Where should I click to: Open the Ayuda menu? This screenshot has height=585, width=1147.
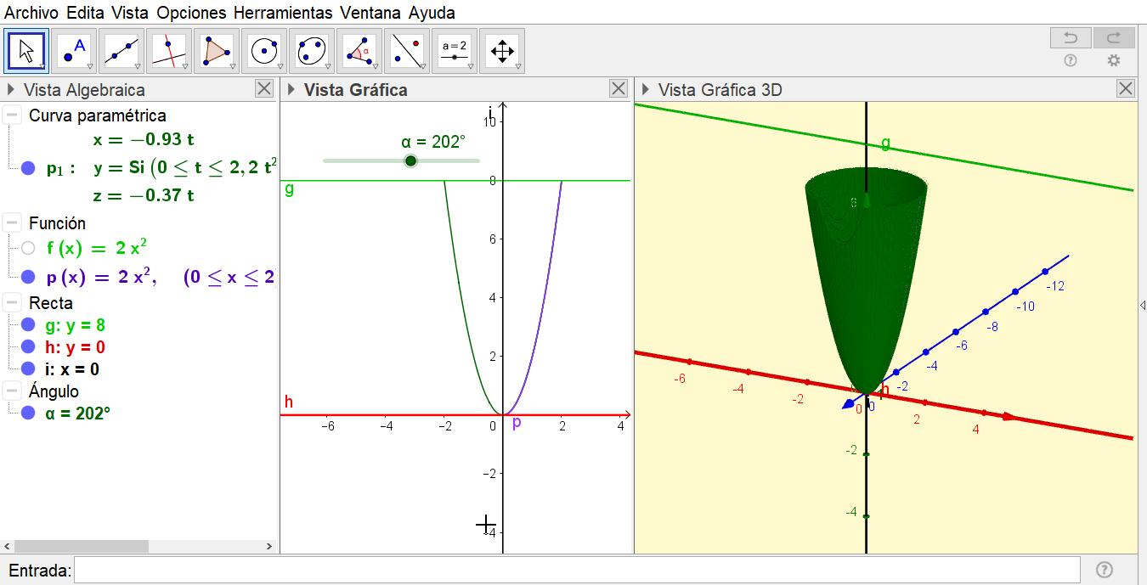coord(432,13)
